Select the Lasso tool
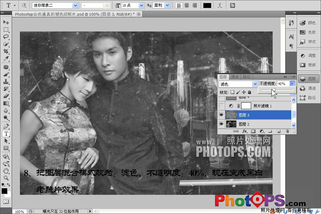321x214 pixels. coord(6,37)
